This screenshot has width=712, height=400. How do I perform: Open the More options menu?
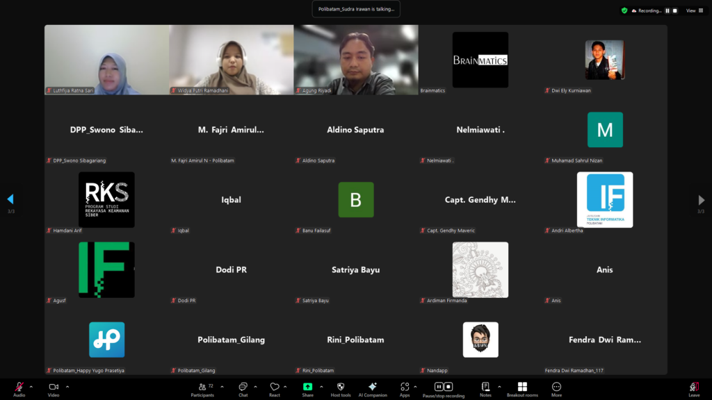[556, 387]
